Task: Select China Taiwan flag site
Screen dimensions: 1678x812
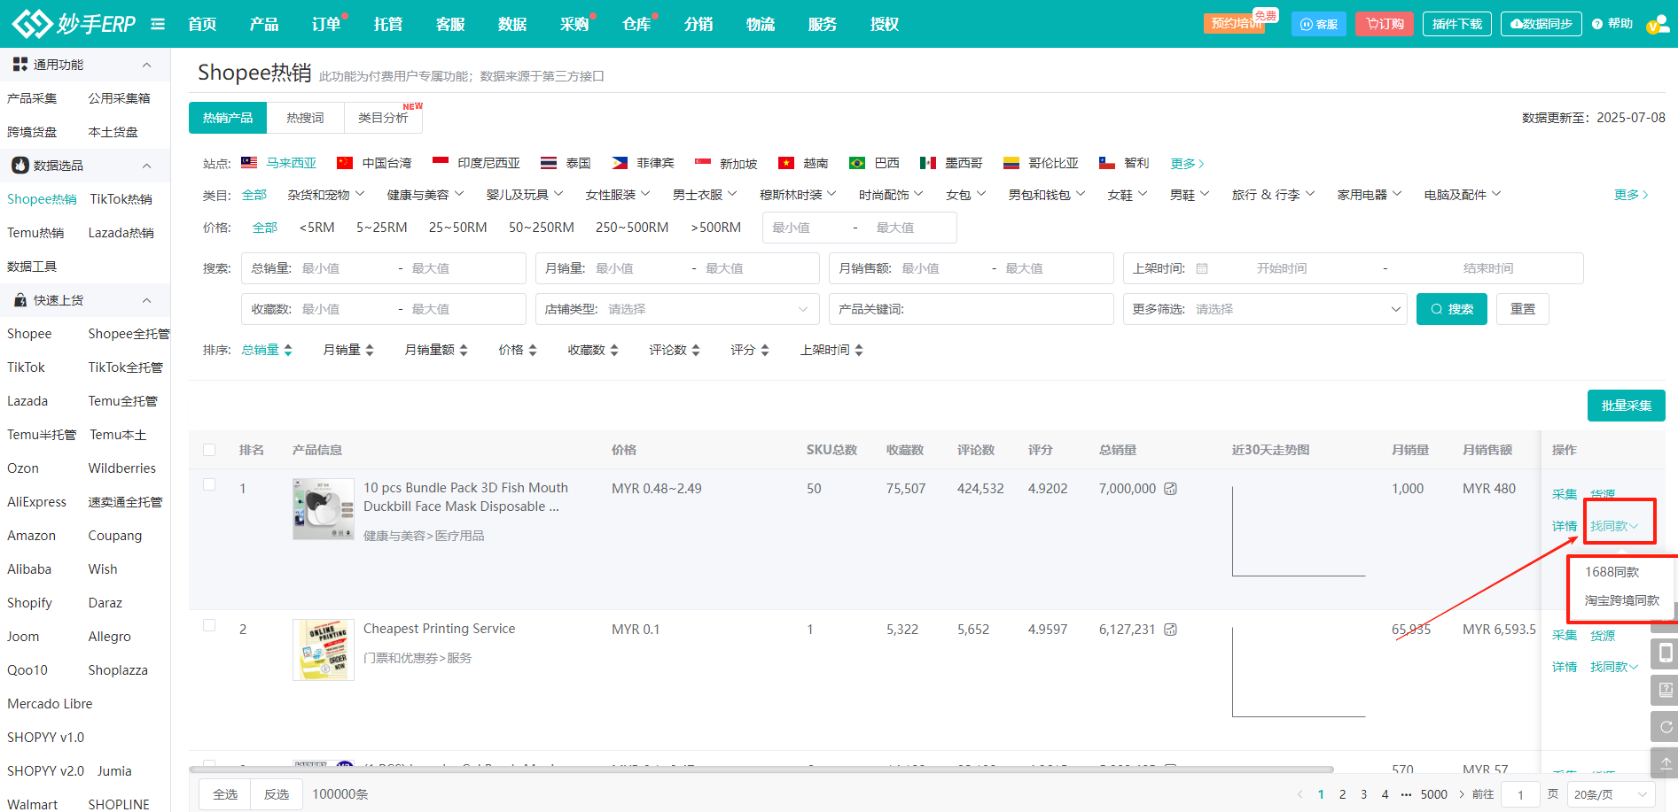Action: coord(374,163)
